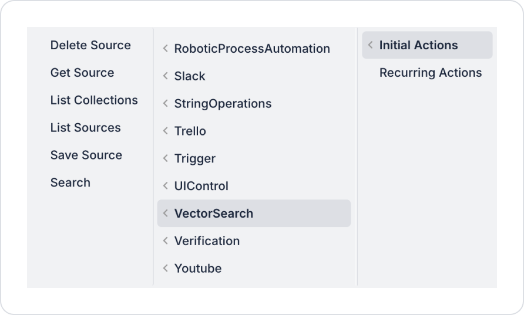
Task: Open Recurring Actions menu item
Action: 431,73
